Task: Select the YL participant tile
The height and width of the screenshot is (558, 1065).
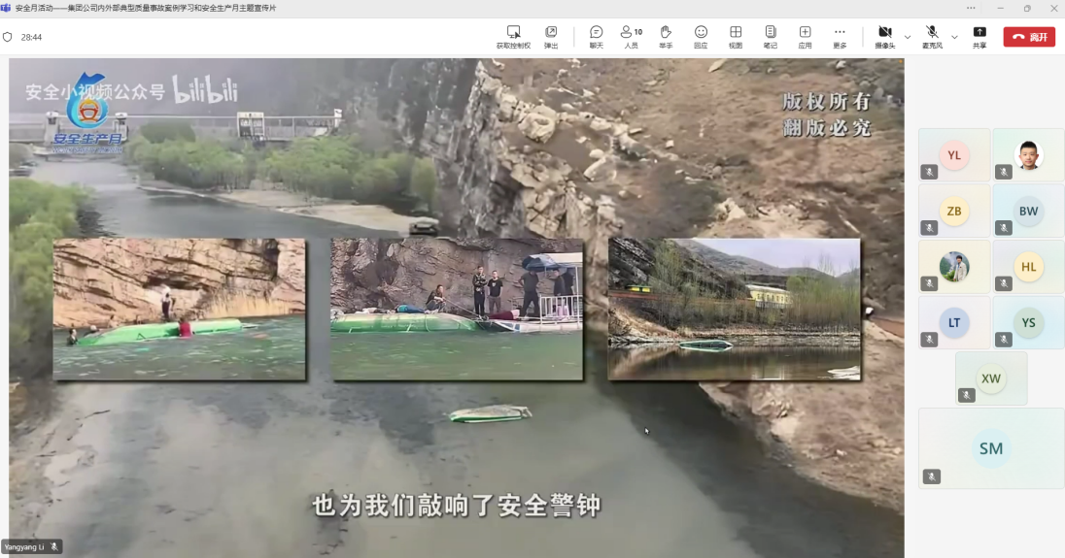Action: tap(953, 155)
